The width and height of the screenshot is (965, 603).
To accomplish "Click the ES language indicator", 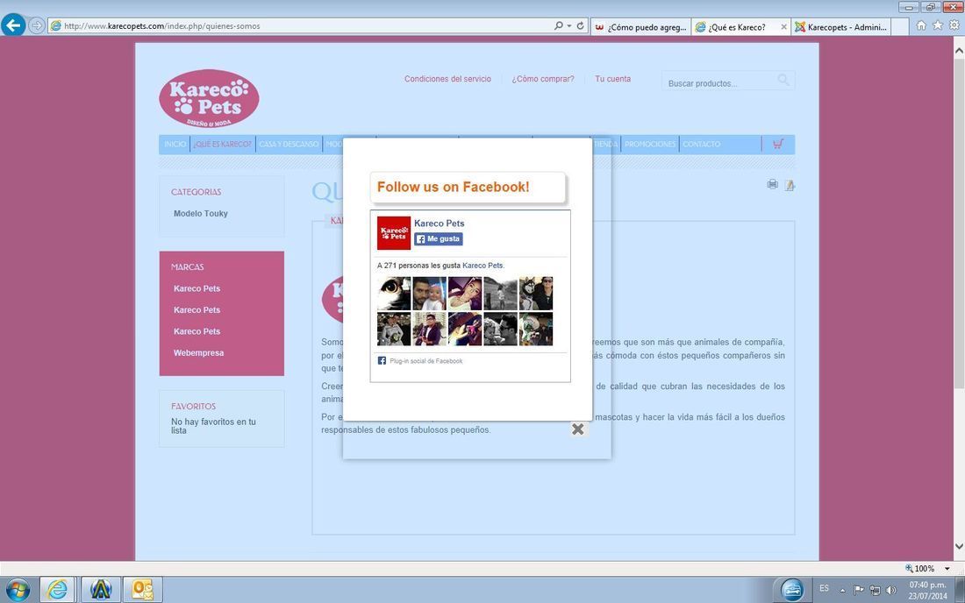I will tap(824, 588).
